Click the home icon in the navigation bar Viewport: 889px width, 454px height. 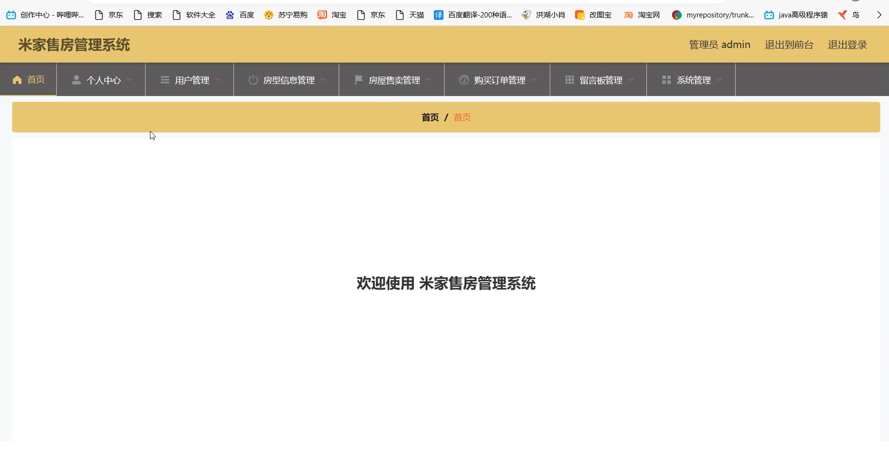click(17, 80)
